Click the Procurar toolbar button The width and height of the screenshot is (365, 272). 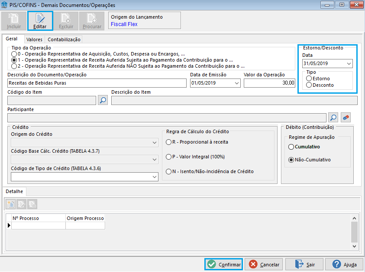tap(92, 21)
